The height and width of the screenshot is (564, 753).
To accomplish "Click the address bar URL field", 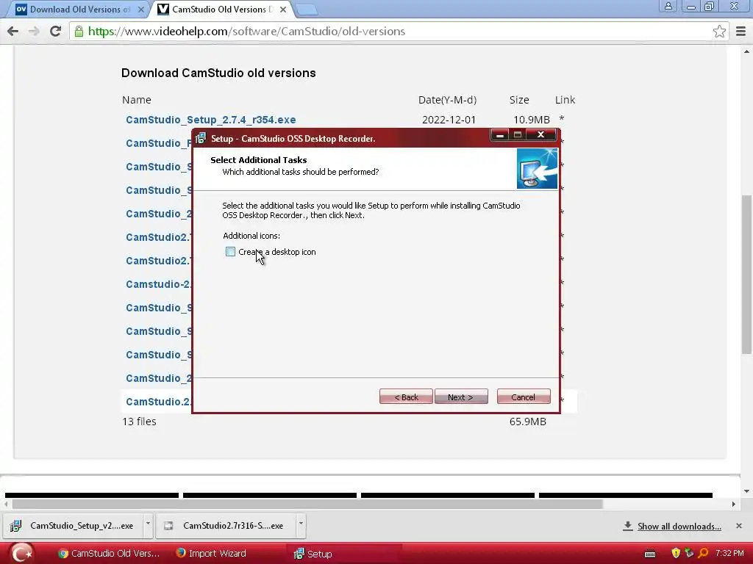I will click(x=399, y=31).
